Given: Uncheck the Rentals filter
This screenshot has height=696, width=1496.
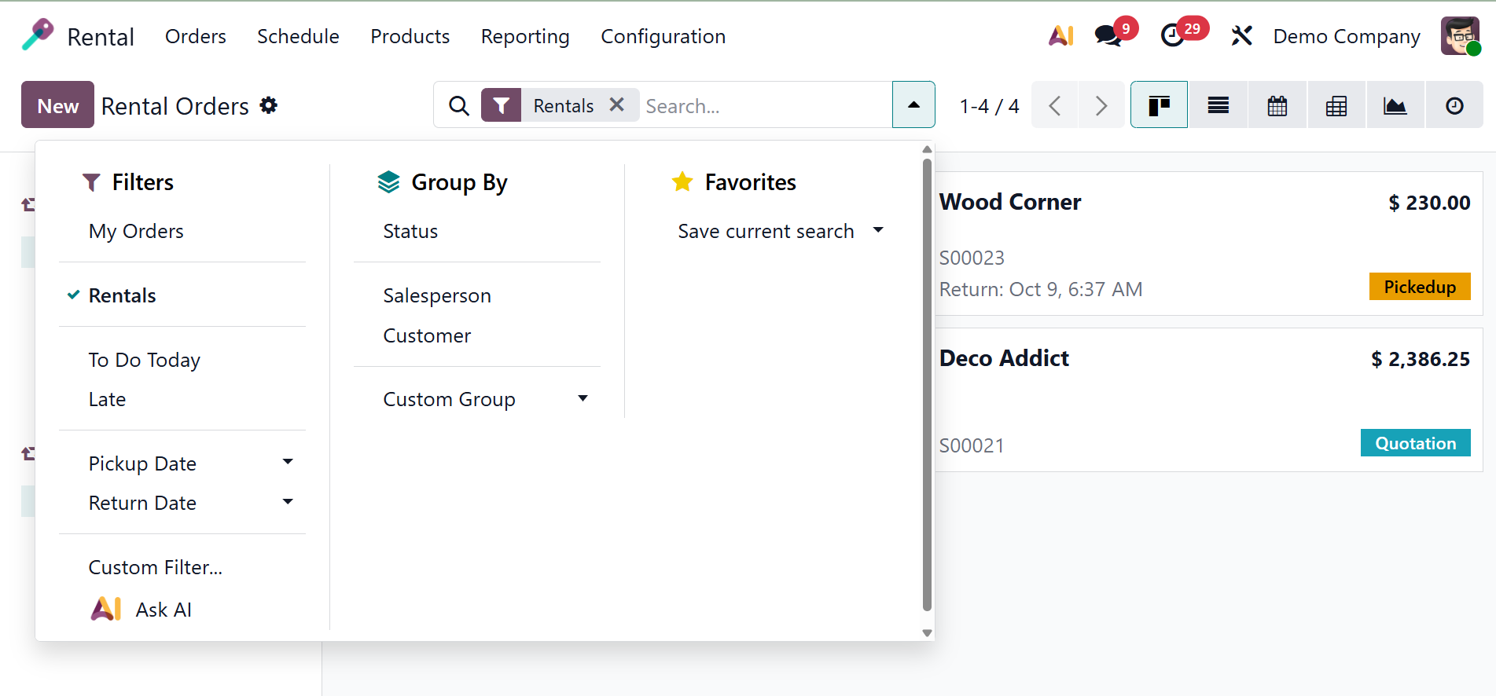Looking at the screenshot, I should [122, 295].
